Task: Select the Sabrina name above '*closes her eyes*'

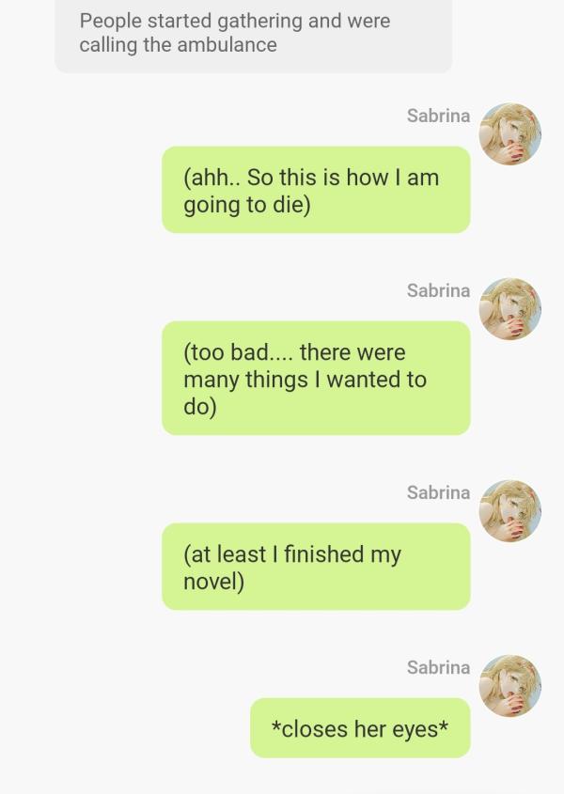Action: (x=438, y=667)
